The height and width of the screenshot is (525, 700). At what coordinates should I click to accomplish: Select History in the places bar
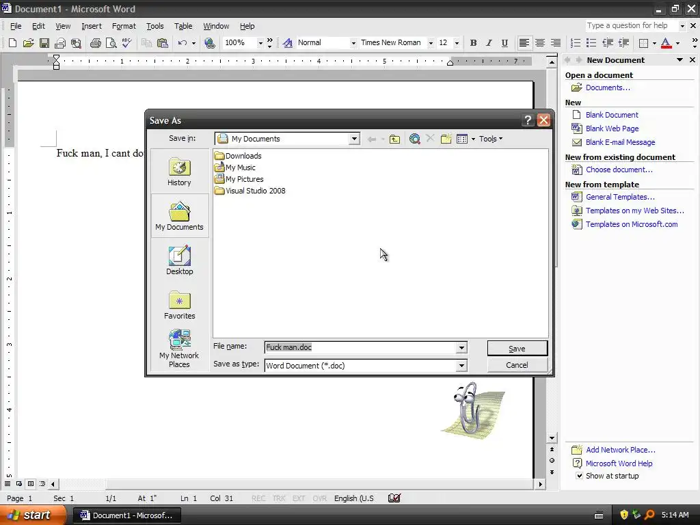pyautogui.click(x=180, y=172)
